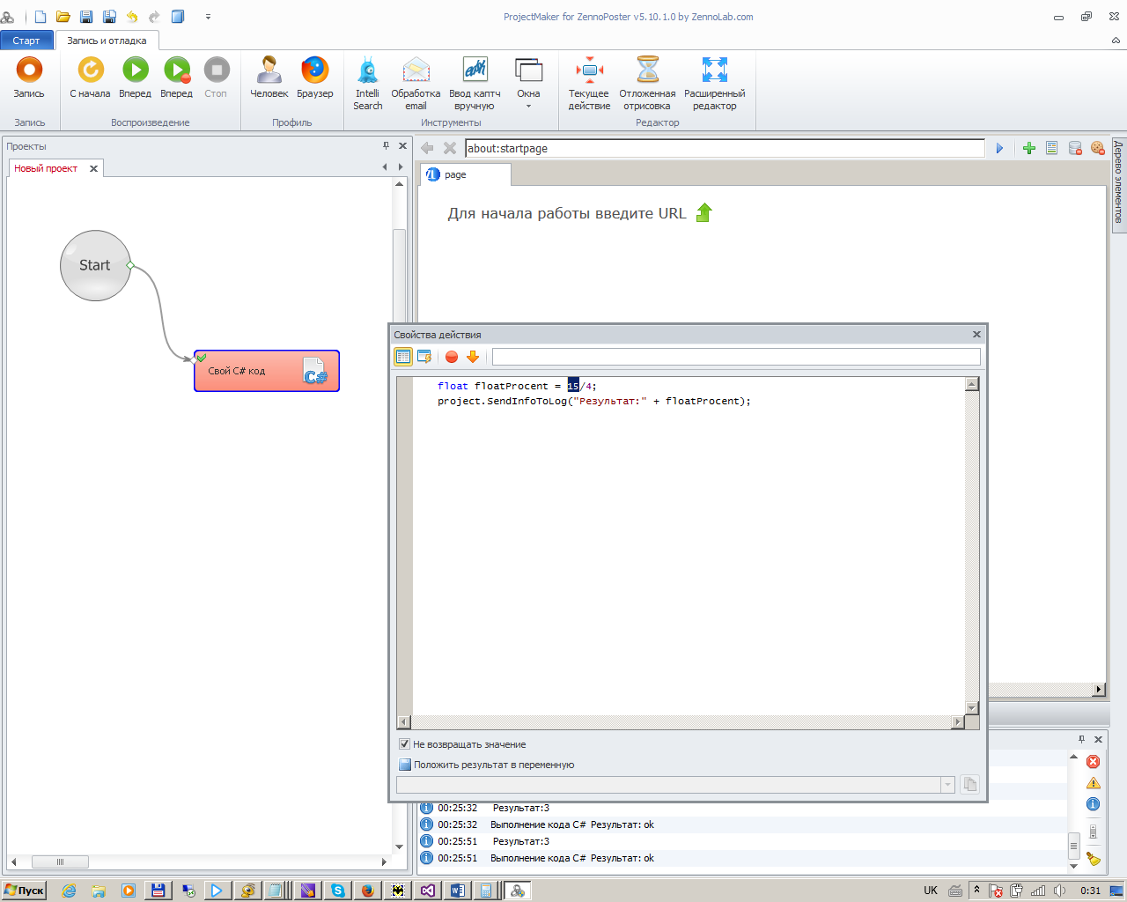
Task: Filter log by info icon
Action: [1093, 804]
